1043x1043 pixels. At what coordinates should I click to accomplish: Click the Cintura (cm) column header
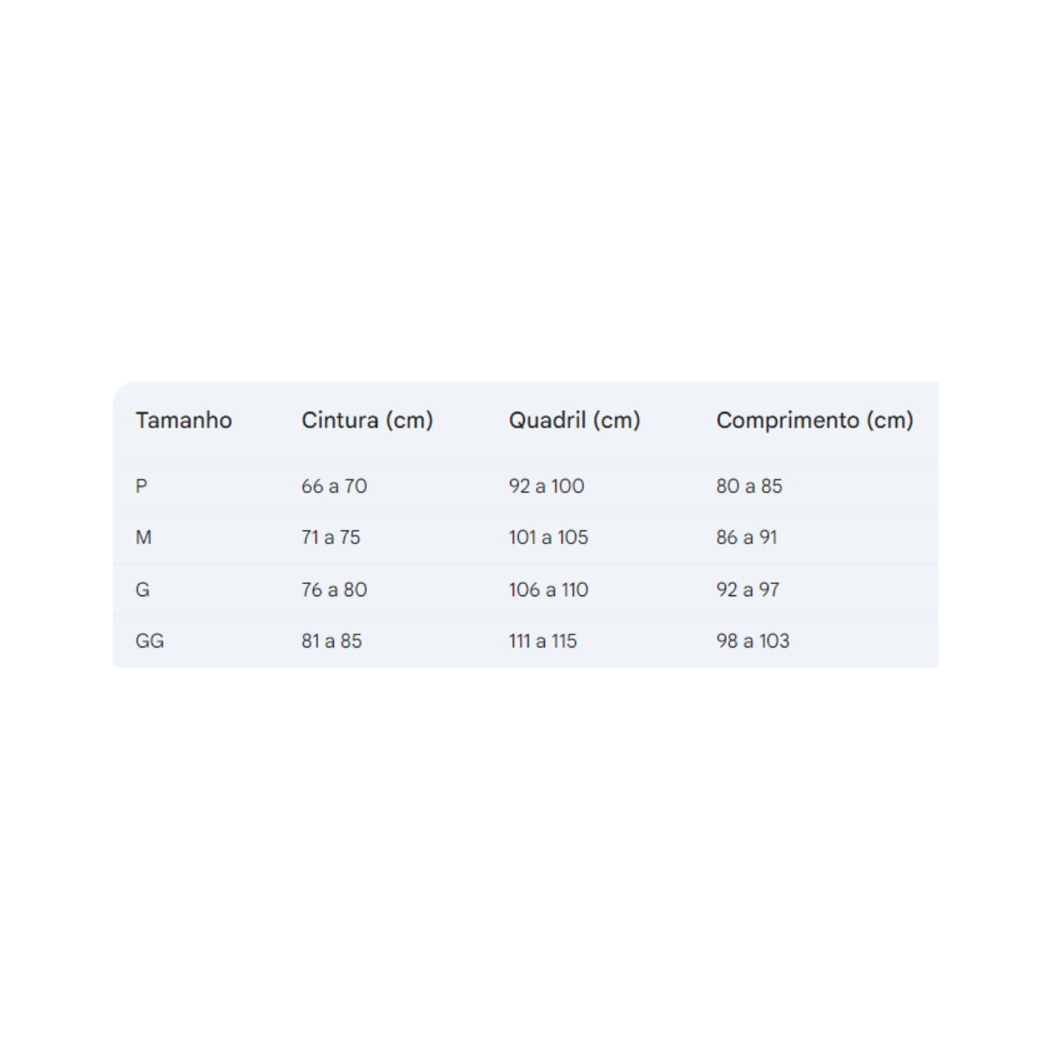click(367, 421)
